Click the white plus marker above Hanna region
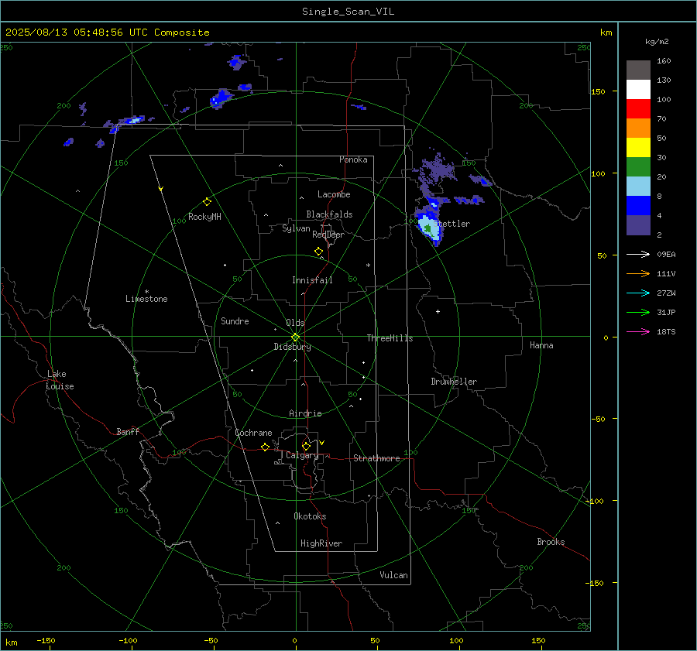The width and height of the screenshot is (697, 651). coord(438,311)
